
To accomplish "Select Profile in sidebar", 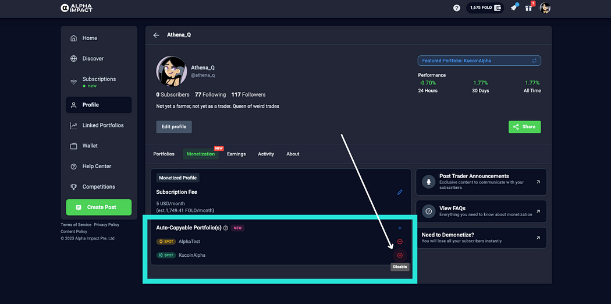I will [98, 105].
